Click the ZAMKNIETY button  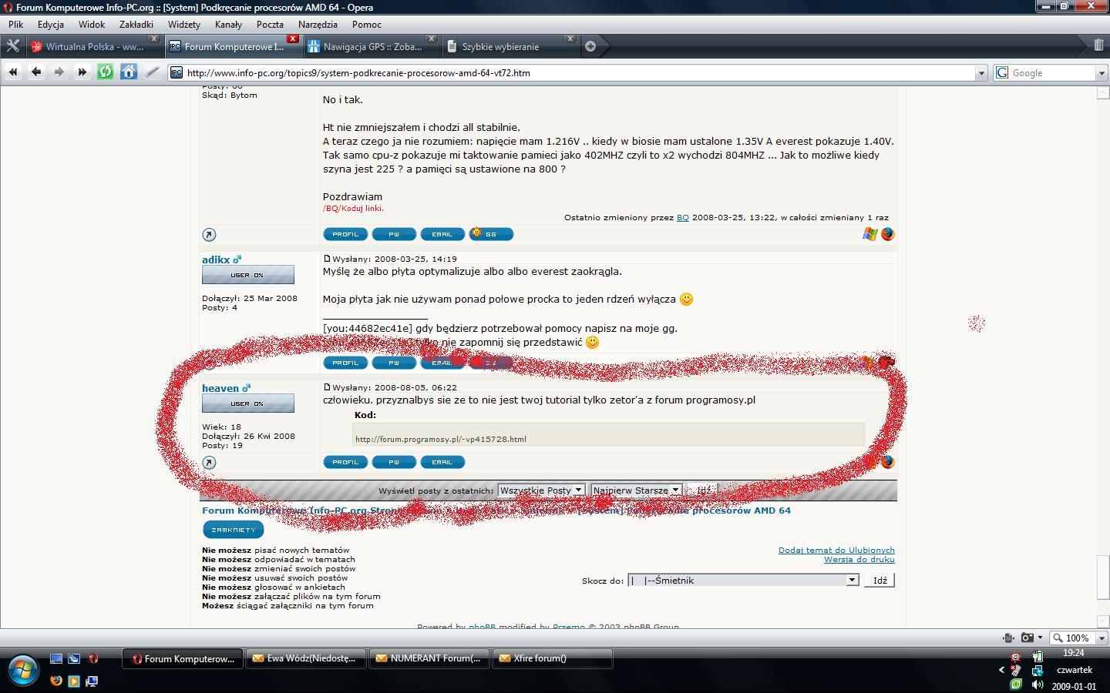[x=234, y=530]
